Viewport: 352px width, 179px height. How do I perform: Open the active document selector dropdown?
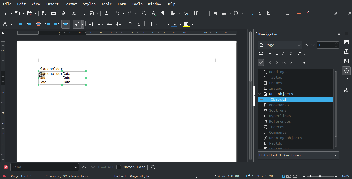[x=298, y=155]
